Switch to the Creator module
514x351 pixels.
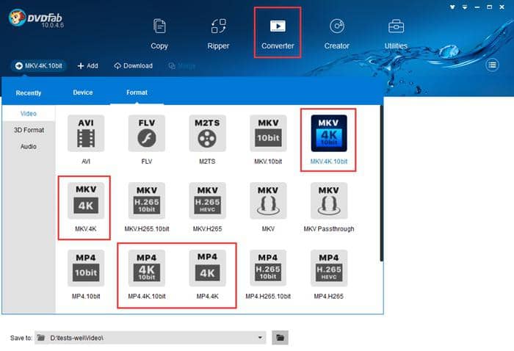point(336,34)
